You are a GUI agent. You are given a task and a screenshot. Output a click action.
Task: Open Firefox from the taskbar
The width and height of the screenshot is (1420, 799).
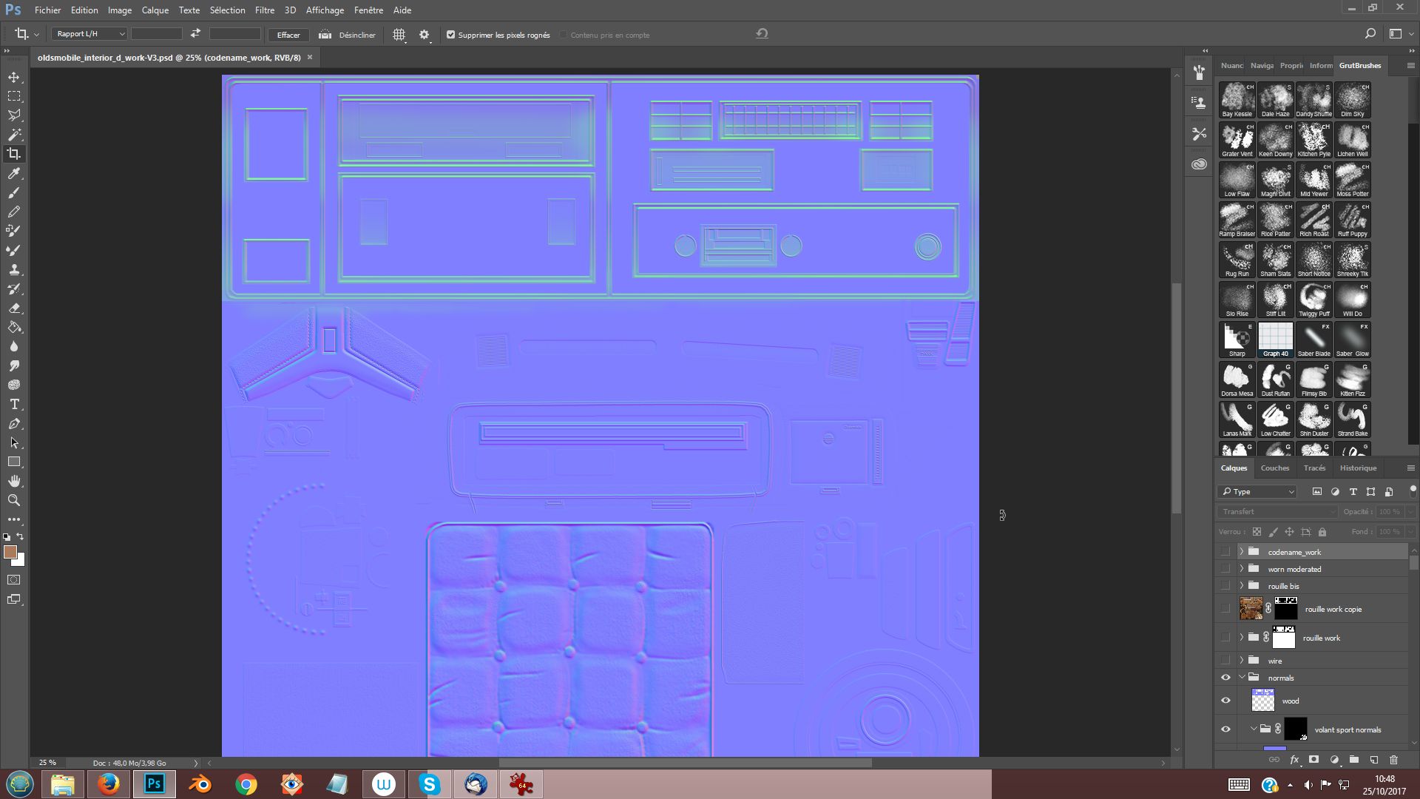[x=108, y=784]
